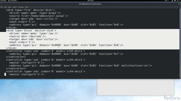The height and width of the screenshot is (101, 181).
Task: Open the Search menu
Action: pyautogui.click(x=14, y=7)
